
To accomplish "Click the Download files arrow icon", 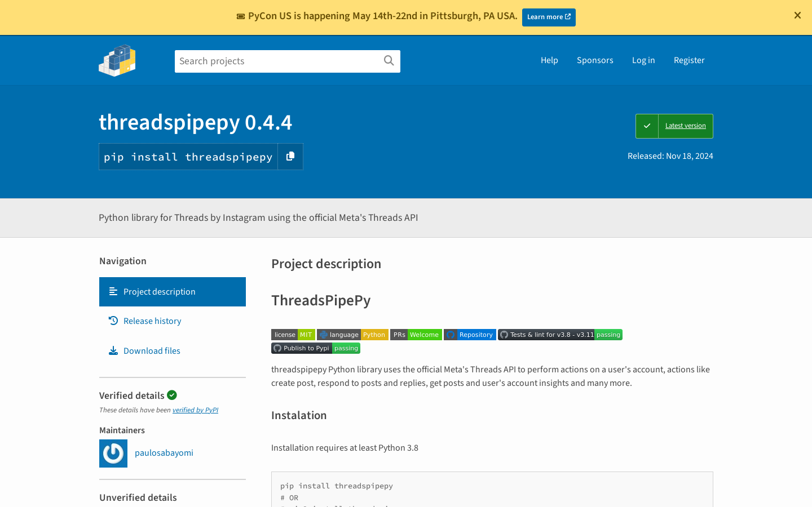I will (113, 350).
